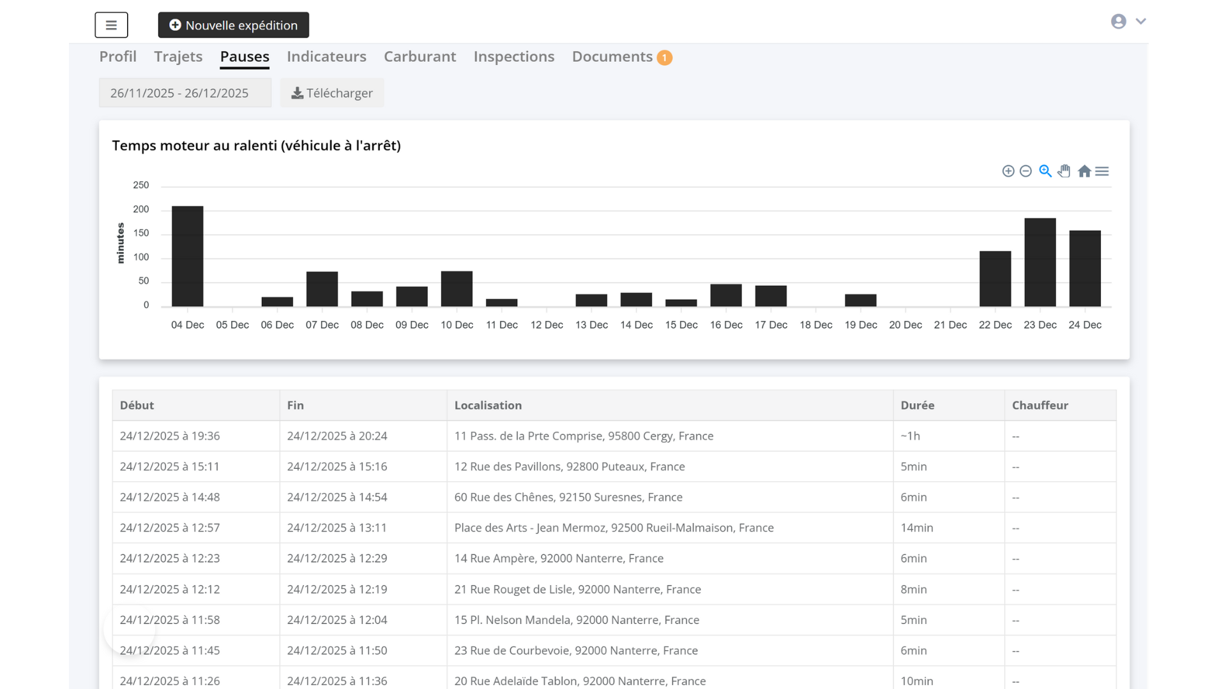
Task: Open the date range picker field
Action: [x=185, y=93]
